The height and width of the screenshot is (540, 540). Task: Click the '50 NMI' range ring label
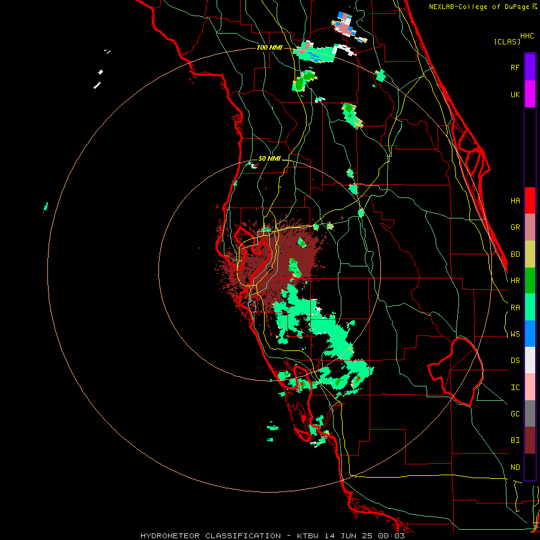click(269, 159)
